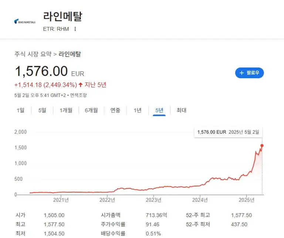
Task: Click the 면책조항 disclaimer link
Action: click(78, 95)
